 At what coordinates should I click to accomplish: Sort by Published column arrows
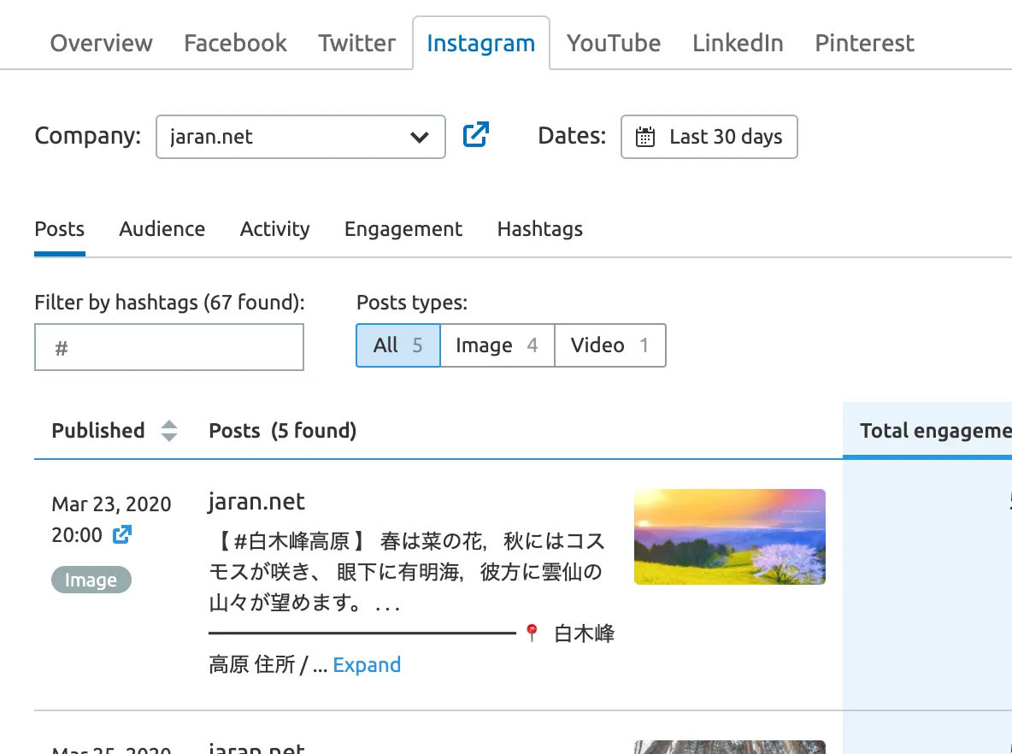point(169,431)
